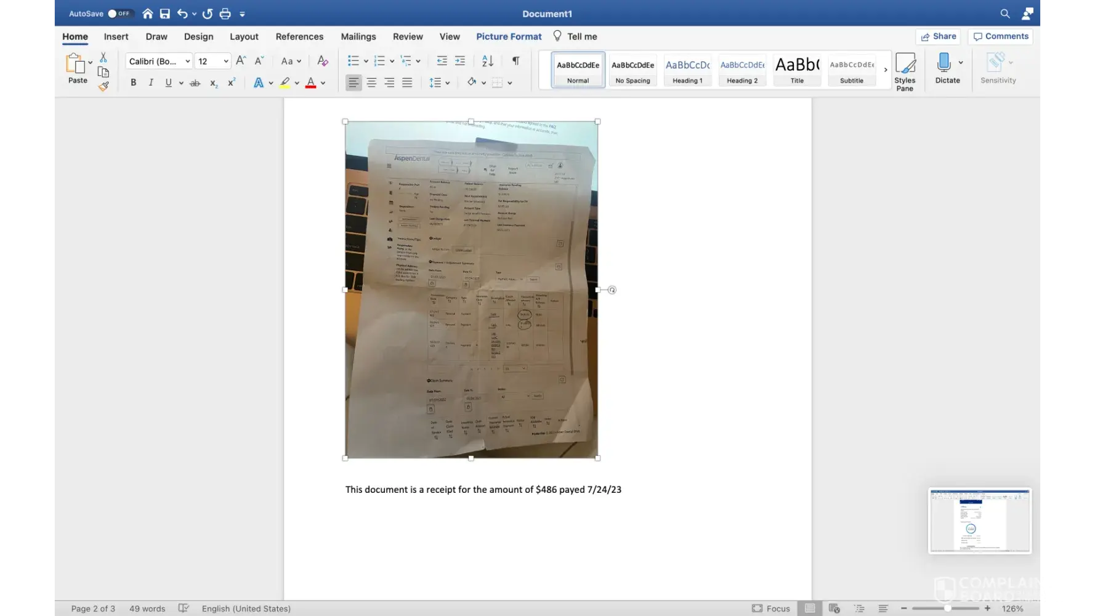
Task: Adjust the zoom slider in status bar
Action: tap(947, 609)
